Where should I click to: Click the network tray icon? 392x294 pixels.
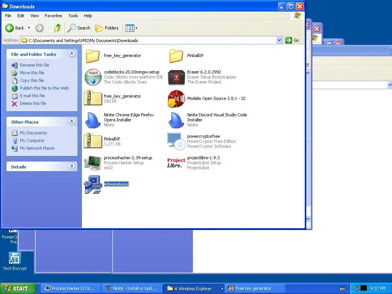(356, 289)
